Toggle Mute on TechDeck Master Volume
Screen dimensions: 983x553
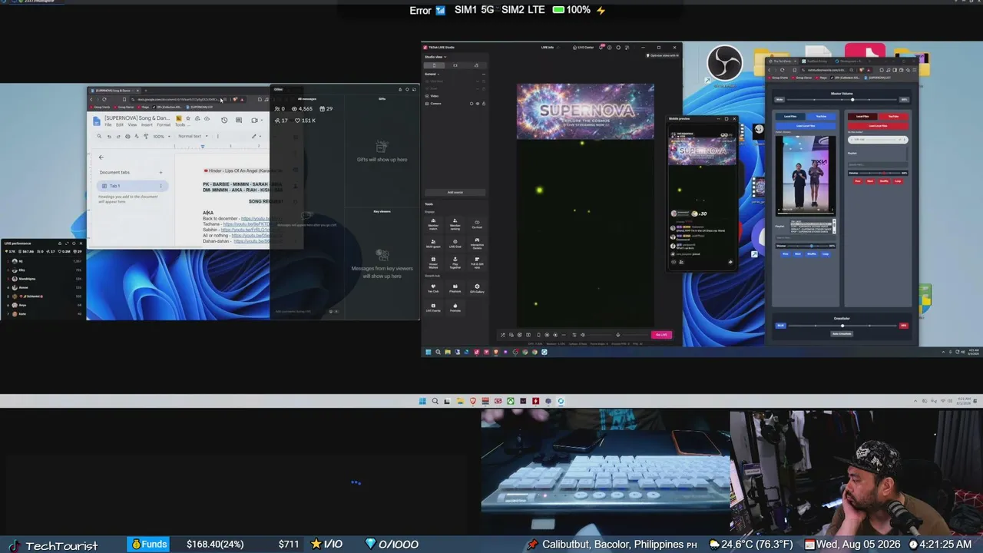click(x=779, y=100)
